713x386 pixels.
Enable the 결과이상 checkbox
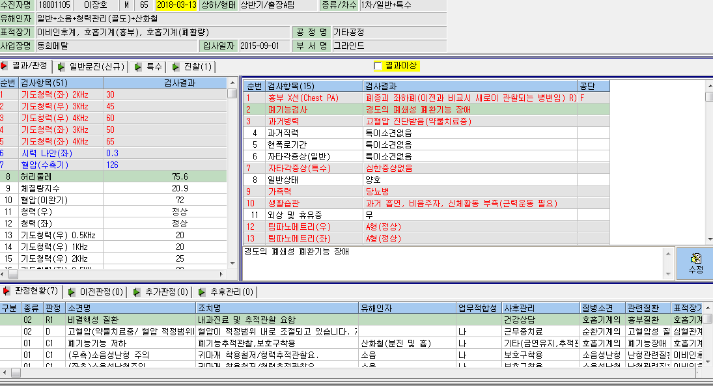click(x=378, y=66)
